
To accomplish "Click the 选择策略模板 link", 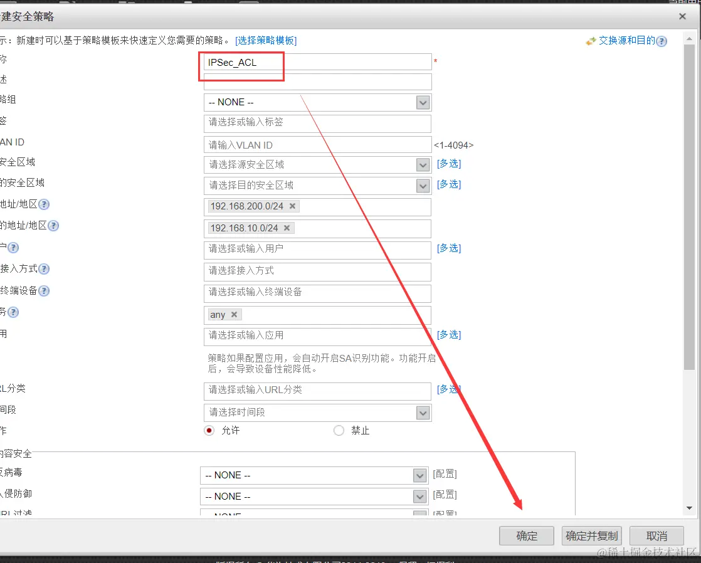I will coord(266,41).
